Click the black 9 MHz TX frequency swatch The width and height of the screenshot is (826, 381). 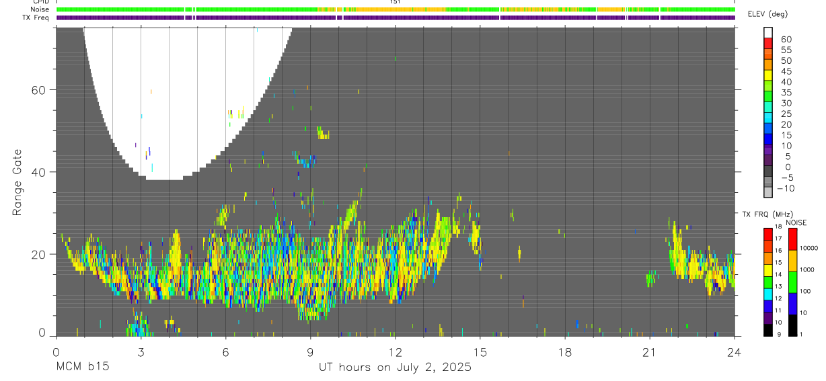768,330
